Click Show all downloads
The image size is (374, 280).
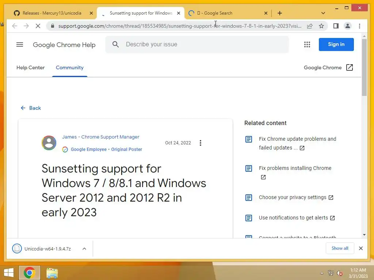[x=340, y=248]
